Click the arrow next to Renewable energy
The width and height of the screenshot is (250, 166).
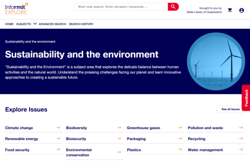58,138
